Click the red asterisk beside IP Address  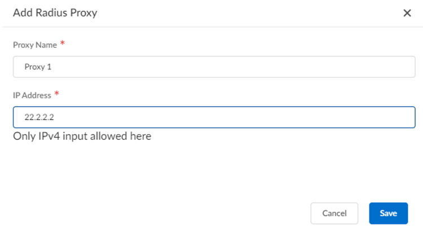[56, 94]
